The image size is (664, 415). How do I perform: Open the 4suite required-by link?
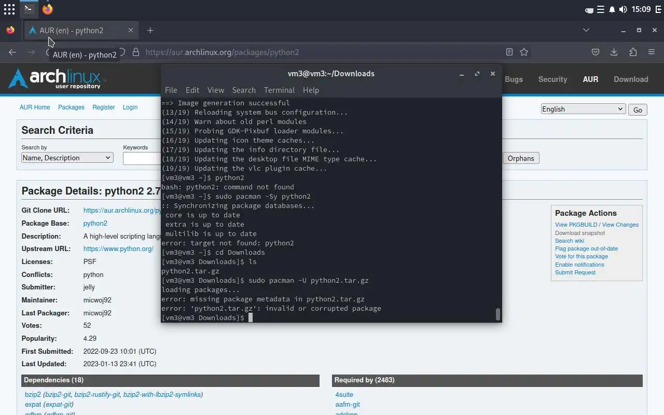coord(344,395)
